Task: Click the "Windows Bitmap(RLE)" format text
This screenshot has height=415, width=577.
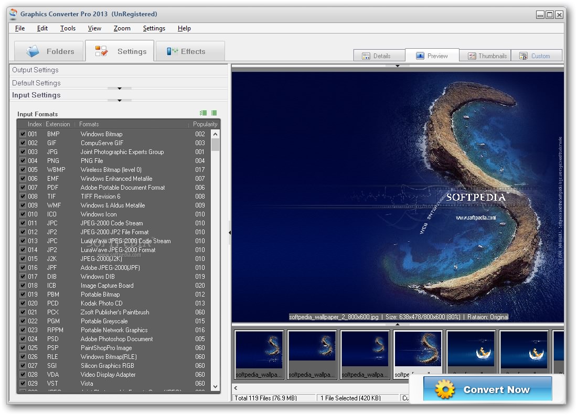Action: pyautogui.click(x=109, y=357)
